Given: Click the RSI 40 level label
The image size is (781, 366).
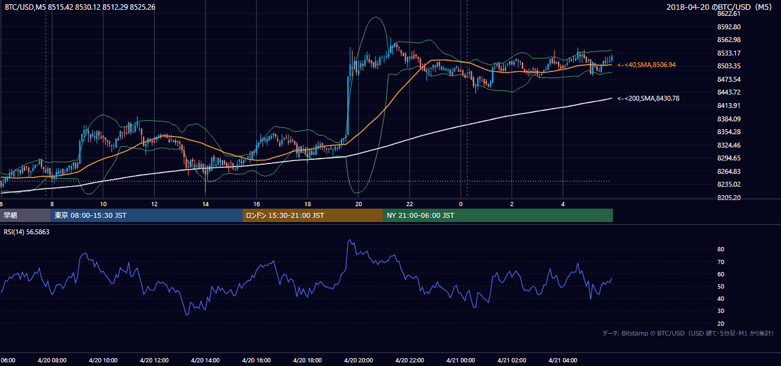Looking at the screenshot, I should (x=721, y=298).
